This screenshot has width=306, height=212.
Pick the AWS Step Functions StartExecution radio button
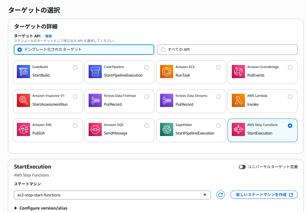(x=290, y=126)
